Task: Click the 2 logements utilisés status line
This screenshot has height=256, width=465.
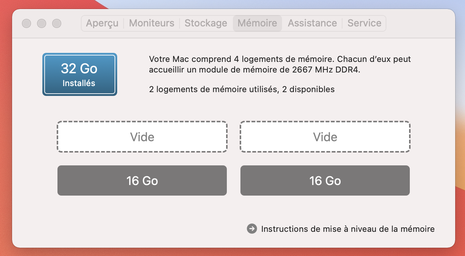Action: coord(242,89)
